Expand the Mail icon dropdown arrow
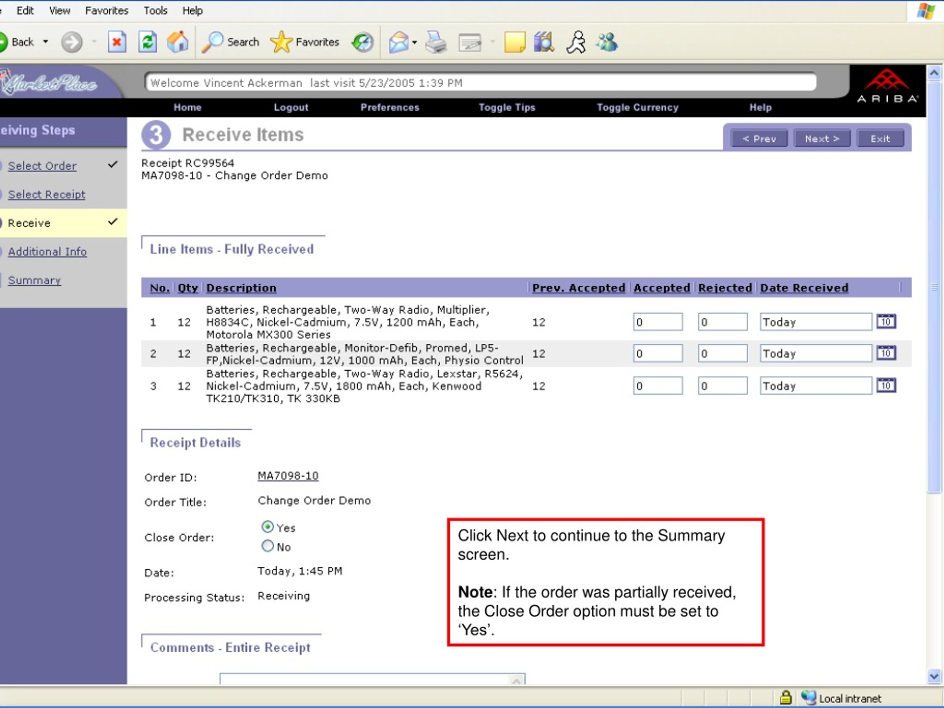Screen dimensions: 944x708 click(x=414, y=42)
